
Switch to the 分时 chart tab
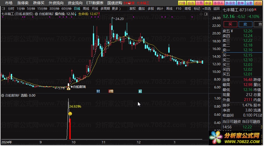coord(11,9)
